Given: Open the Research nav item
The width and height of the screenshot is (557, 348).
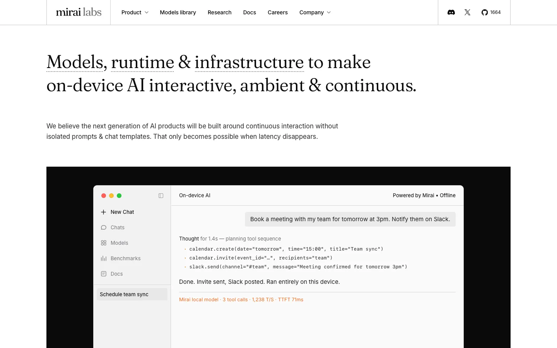Looking at the screenshot, I should pyautogui.click(x=220, y=12).
